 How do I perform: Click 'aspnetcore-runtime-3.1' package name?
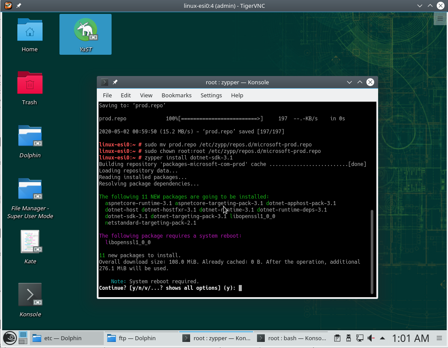click(138, 203)
